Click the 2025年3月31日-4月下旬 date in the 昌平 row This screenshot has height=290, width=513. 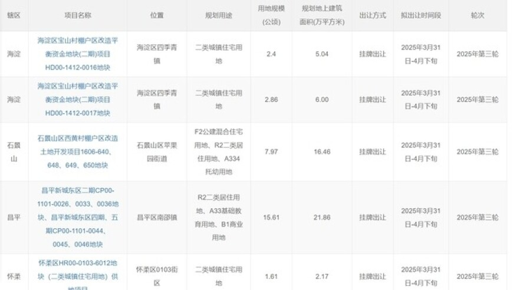(x=421, y=218)
